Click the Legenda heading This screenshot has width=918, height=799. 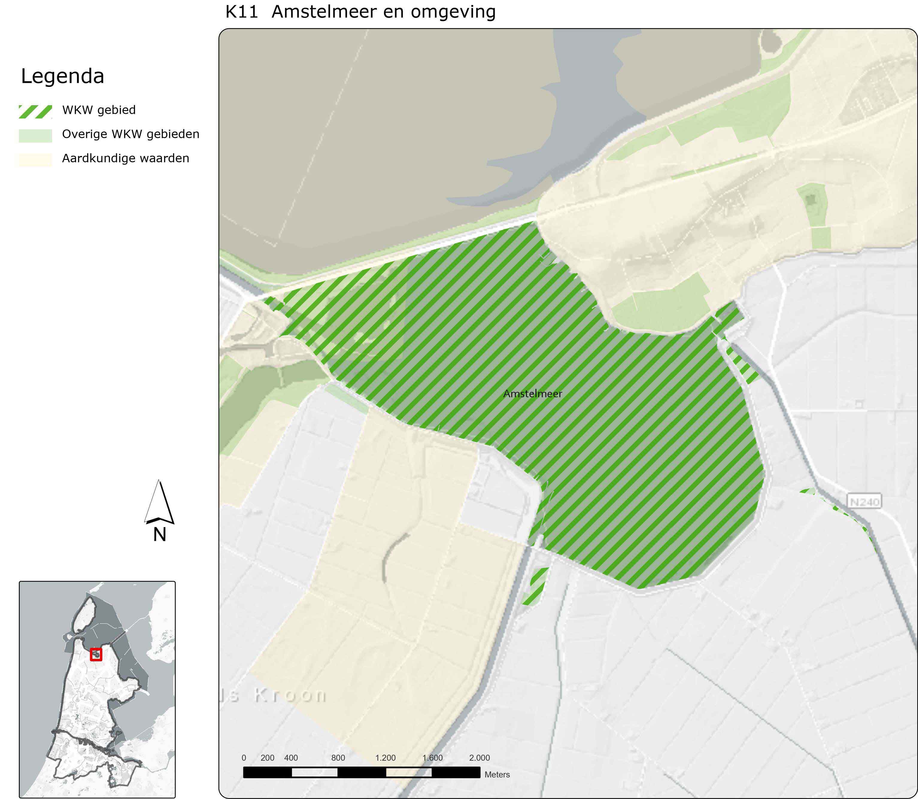[x=63, y=76]
